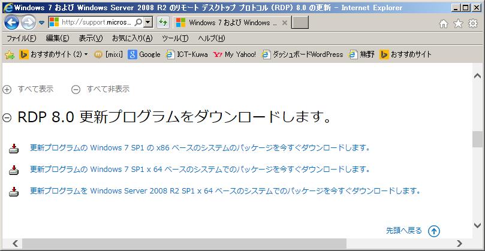This screenshot has height=251, width=485.
Task: Click download icon for Windows 7 x64 package
Action: [14, 170]
